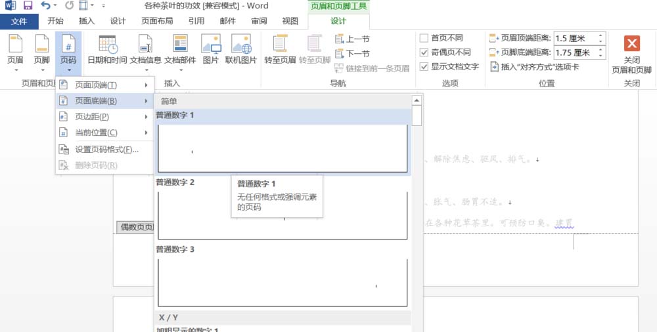Switch to References (引用) tab
Image resolution: width=657 pixels, height=332 pixels.
(x=196, y=22)
